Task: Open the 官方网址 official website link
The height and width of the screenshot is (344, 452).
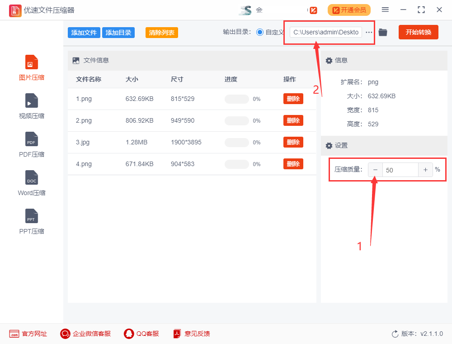Action: [28, 334]
